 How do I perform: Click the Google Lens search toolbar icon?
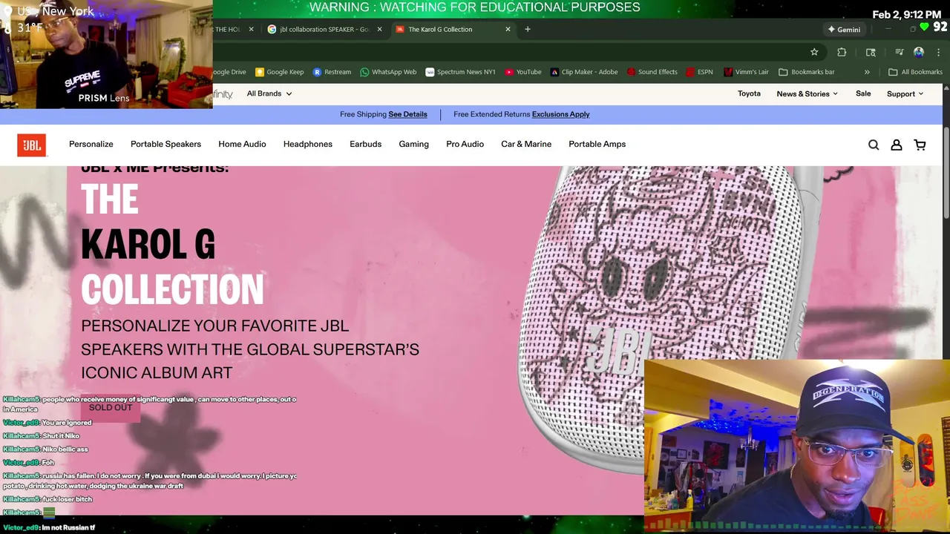(x=871, y=52)
